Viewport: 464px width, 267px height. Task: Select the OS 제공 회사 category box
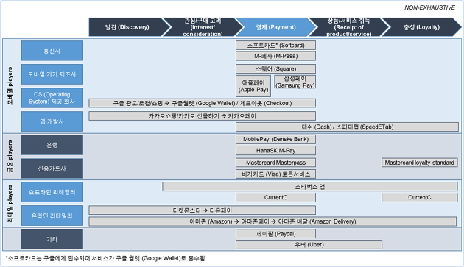(x=52, y=98)
